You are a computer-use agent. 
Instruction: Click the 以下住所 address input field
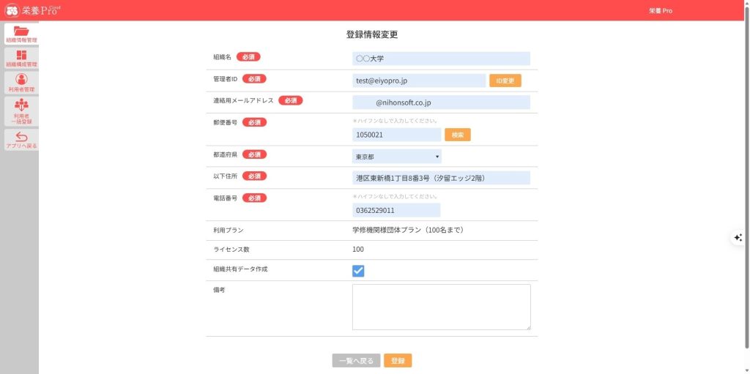point(440,178)
